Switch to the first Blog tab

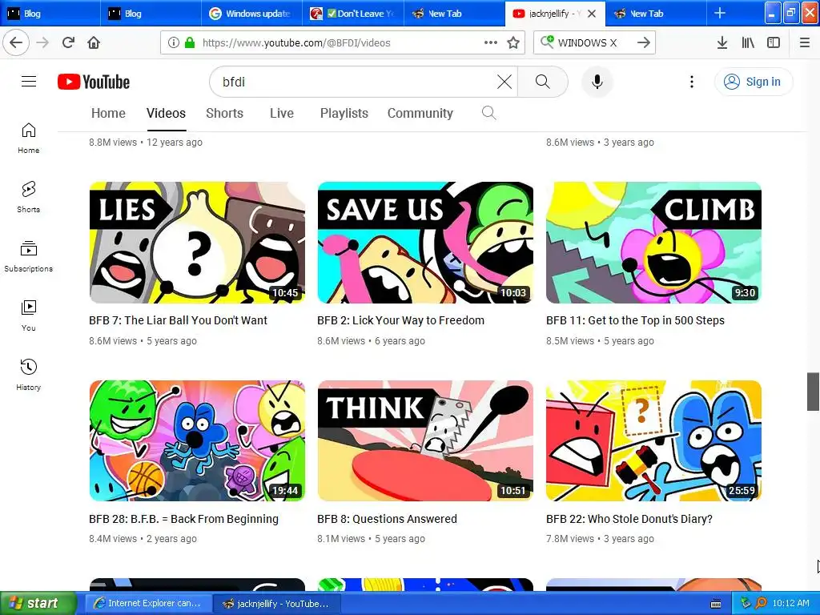[x=50, y=14]
